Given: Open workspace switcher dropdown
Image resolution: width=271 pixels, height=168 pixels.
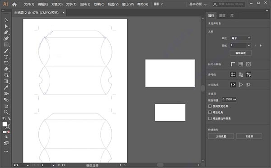Looking at the screenshot, I should [198, 5].
